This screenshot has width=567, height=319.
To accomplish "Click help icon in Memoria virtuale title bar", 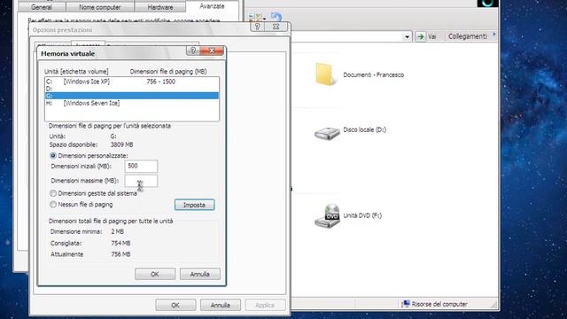I will click(193, 51).
